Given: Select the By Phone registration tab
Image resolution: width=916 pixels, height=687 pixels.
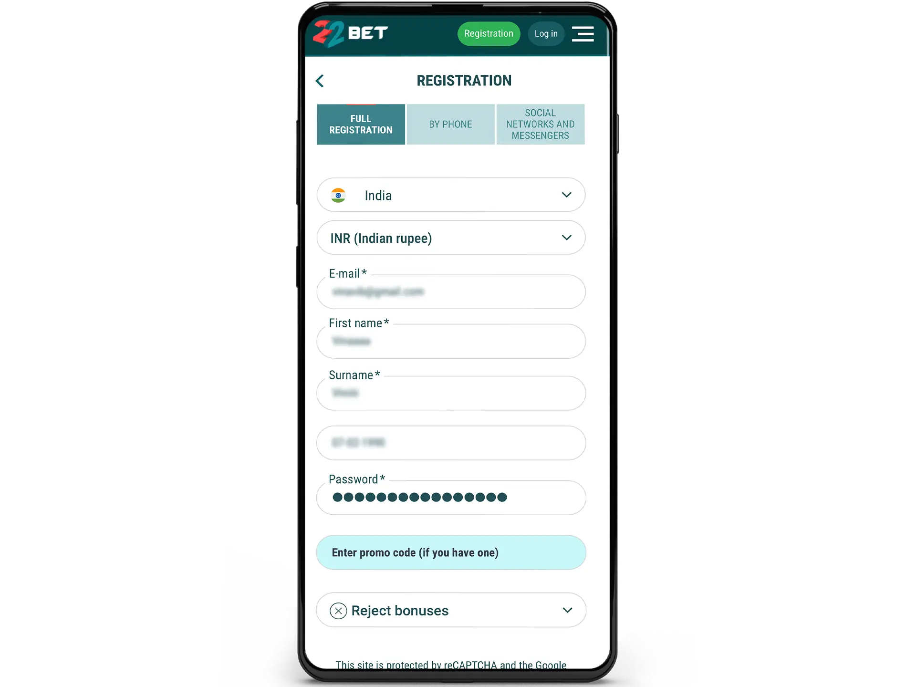Looking at the screenshot, I should tap(450, 124).
